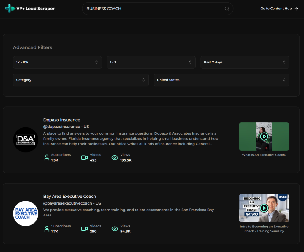Click the views eye icon for Bay Area Executive Coach
Screen dimensions: 304x252
point(115,229)
